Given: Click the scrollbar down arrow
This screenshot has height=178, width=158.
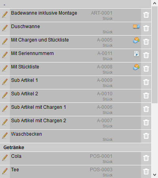Looking at the screenshot, I should click(x=154, y=175).
